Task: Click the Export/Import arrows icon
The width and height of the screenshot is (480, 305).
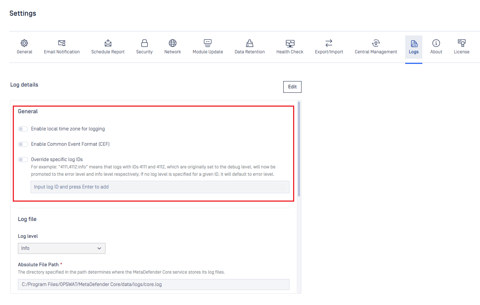Action: tap(329, 43)
